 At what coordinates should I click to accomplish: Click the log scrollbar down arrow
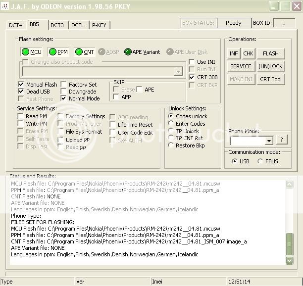click(289, 260)
